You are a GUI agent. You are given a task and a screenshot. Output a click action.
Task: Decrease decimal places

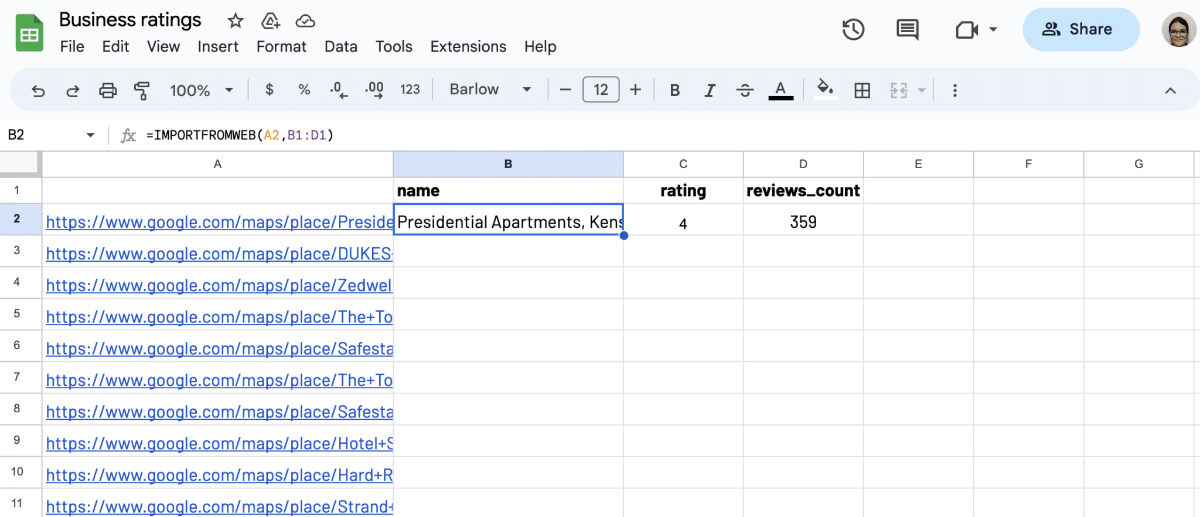click(x=338, y=90)
